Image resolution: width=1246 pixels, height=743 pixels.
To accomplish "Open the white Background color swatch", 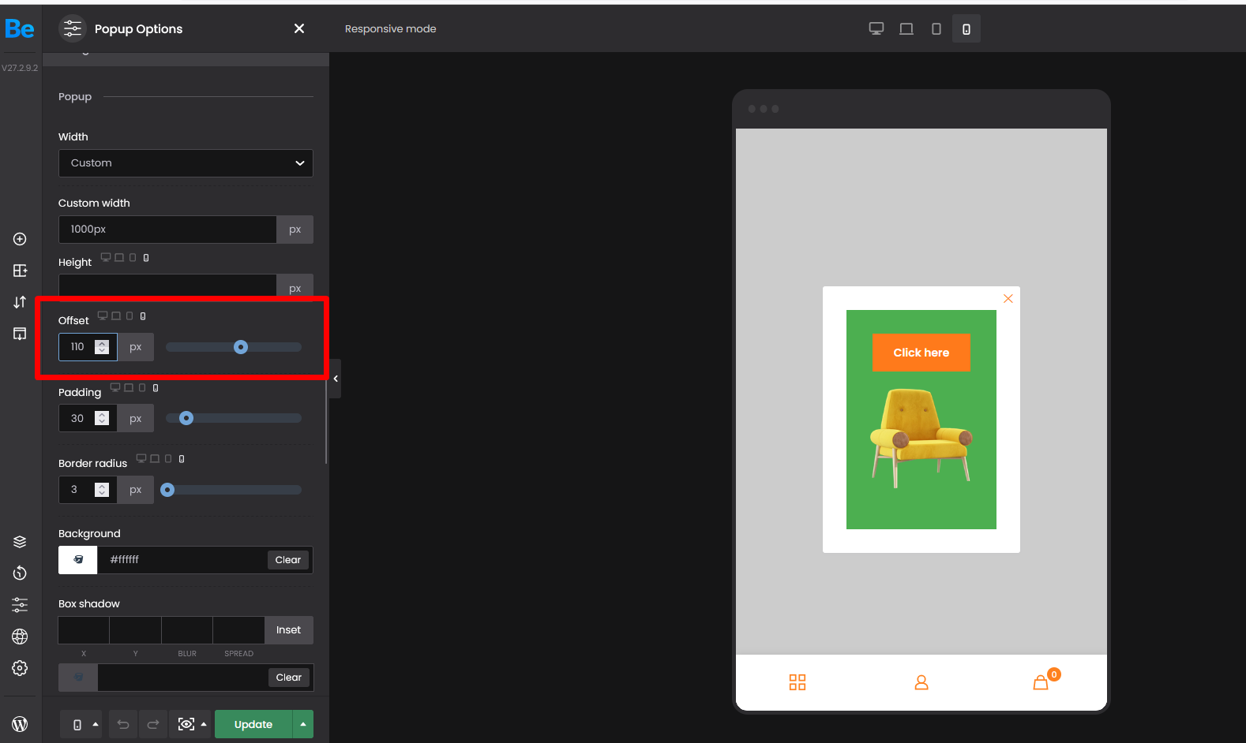I will (78, 560).
